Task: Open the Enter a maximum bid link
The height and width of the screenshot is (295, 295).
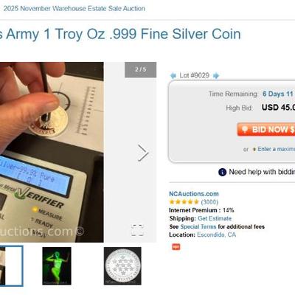Action: (276, 149)
